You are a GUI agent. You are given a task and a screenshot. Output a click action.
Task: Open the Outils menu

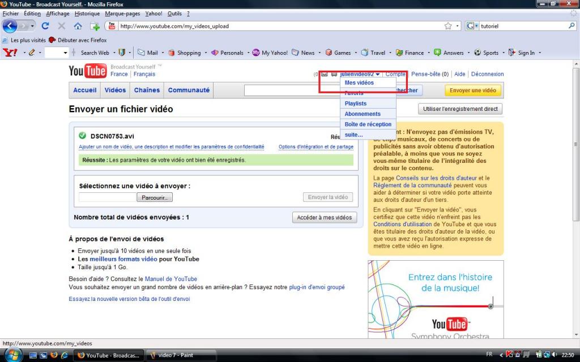[174, 14]
